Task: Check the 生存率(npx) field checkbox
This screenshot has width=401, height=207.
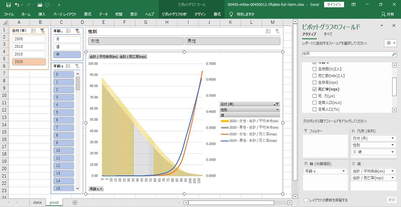Action: pyautogui.click(x=315, y=82)
